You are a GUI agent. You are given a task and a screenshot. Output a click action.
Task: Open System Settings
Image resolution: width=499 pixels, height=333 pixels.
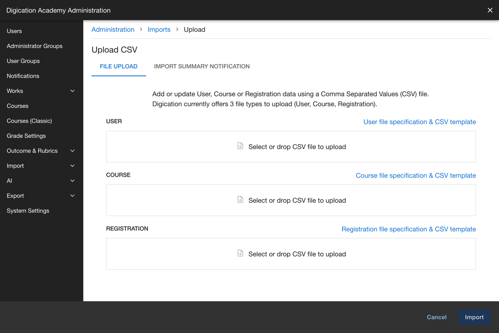(x=28, y=210)
